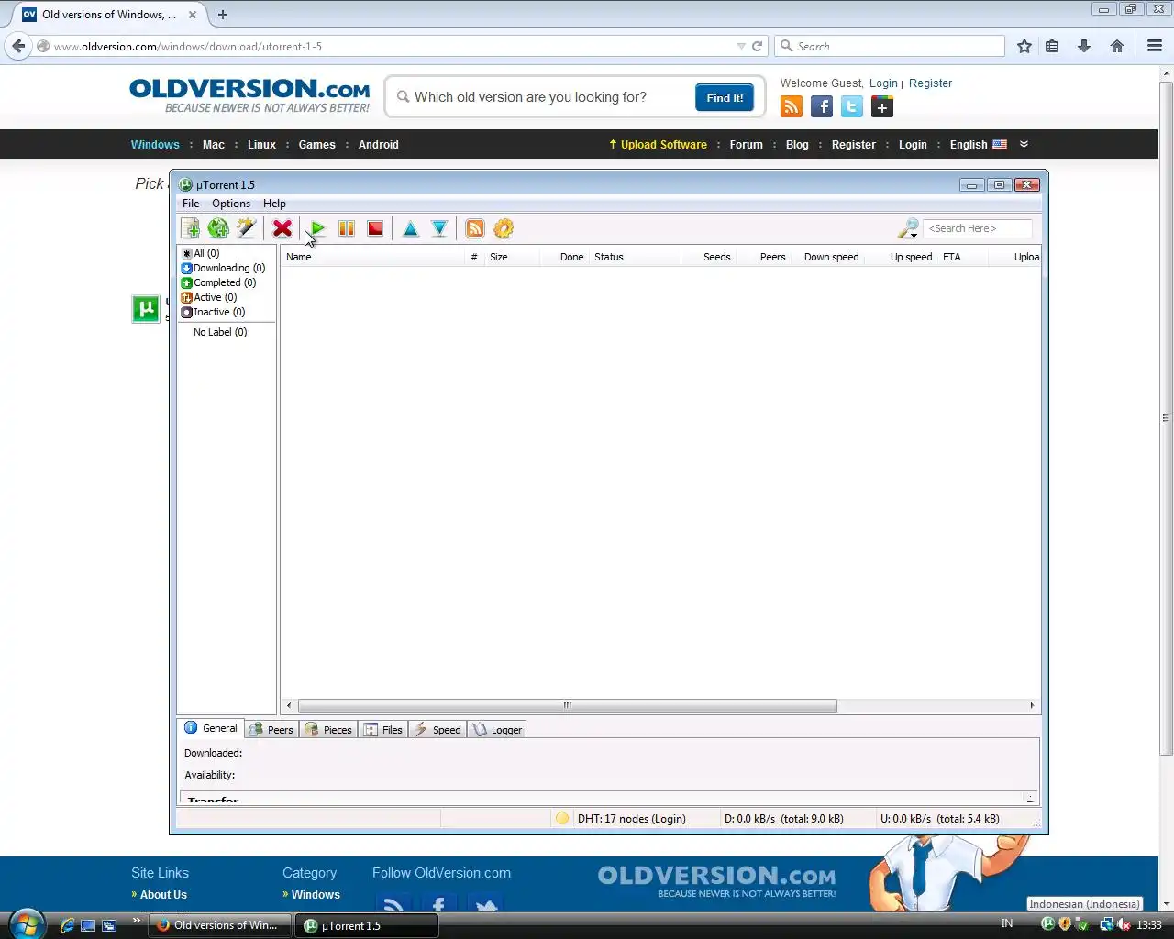Click the download rate status D: 0.0 kB/s
Viewport: 1174px width, 939px height.
[784, 819]
